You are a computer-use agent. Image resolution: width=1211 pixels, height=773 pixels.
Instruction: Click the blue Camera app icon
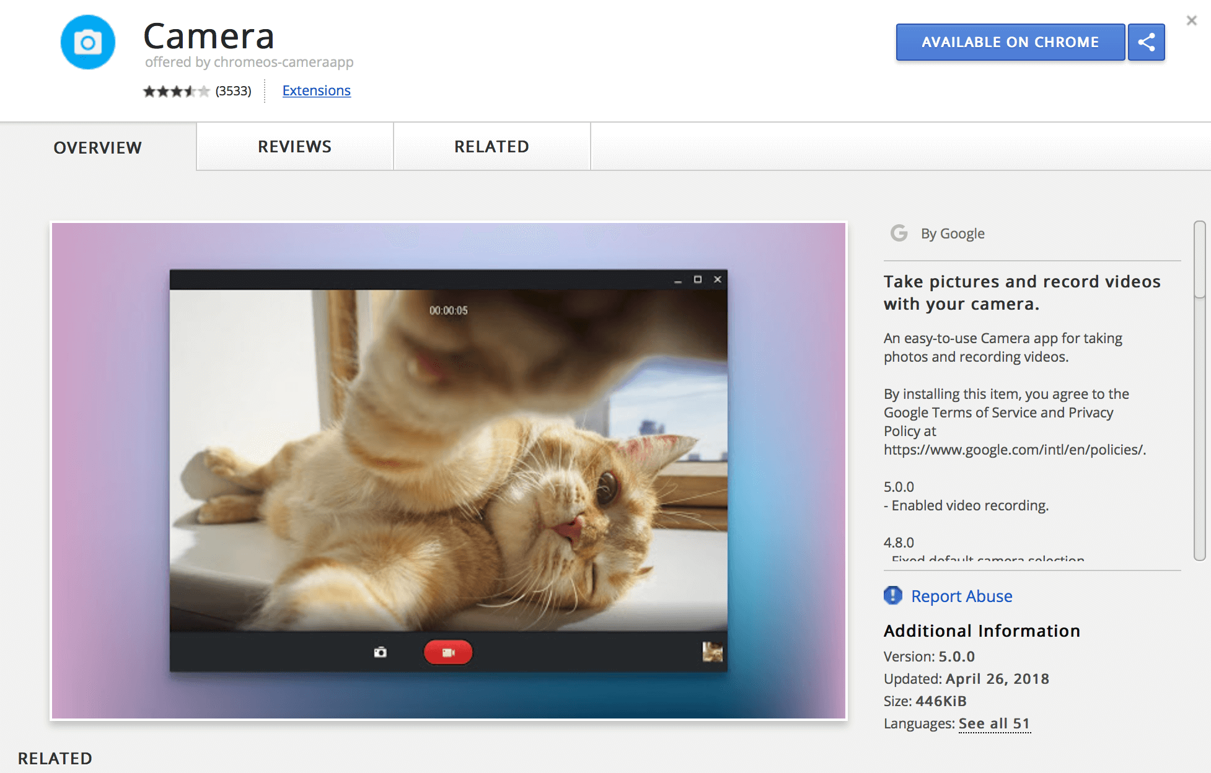tap(88, 42)
